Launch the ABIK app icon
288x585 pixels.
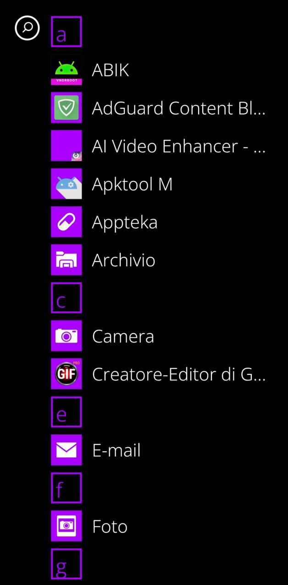66,69
